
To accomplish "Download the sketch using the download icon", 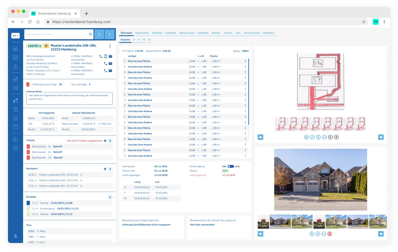I will (318, 137).
